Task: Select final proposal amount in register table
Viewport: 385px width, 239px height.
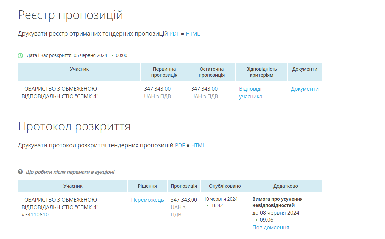Action: pyautogui.click(x=204, y=89)
